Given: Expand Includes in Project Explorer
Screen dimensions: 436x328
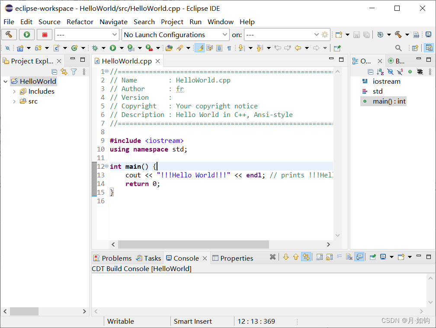Looking at the screenshot, I should pos(15,91).
